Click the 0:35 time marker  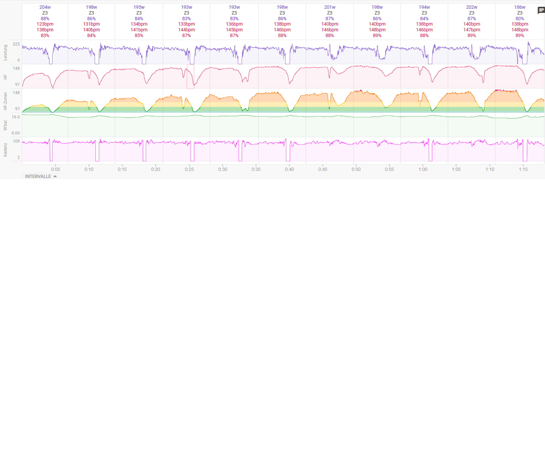[256, 169]
